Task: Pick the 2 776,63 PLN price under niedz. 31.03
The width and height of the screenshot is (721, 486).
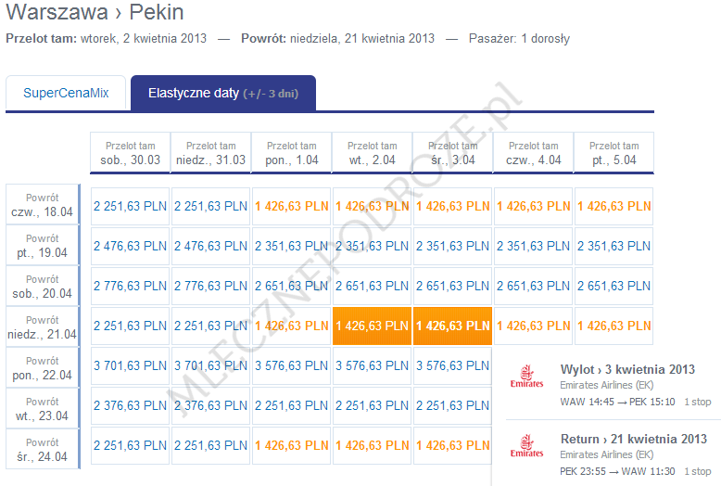Action: [210, 286]
